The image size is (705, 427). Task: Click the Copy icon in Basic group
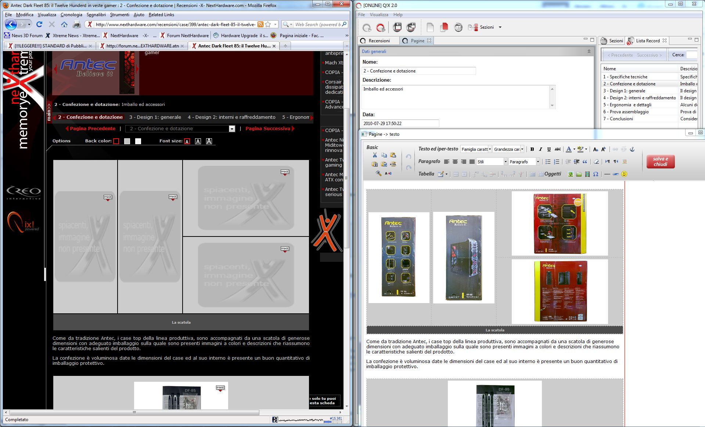[x=384, y=155]
